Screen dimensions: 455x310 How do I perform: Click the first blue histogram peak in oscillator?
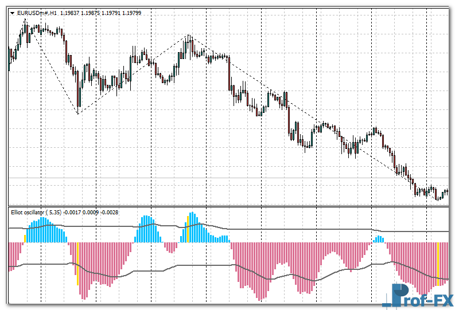coord(40,226)
